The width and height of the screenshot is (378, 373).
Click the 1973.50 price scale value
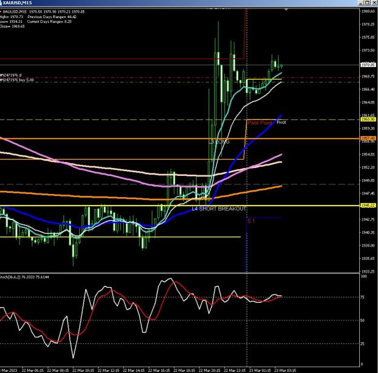pyautogui.click(x=368, y=50)
